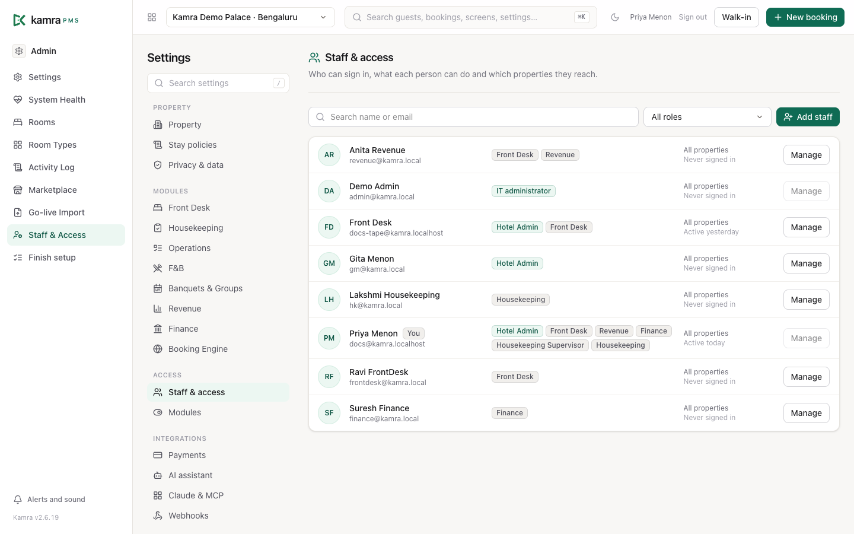Image resolution: width=854 pixels, height=534 pixels.
Task: Open Payments integration settings
Action: pyautogui.click(x=218, y=455)
